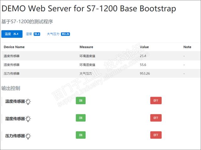Click the 基于S7-1200的测试程序 subtitle

pyautogui.click(x=27, y=22)
